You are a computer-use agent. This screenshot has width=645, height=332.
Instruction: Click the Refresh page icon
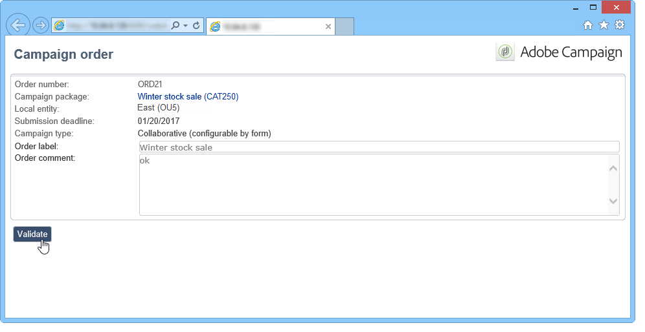pyautogui.click(x=197, y=25)
